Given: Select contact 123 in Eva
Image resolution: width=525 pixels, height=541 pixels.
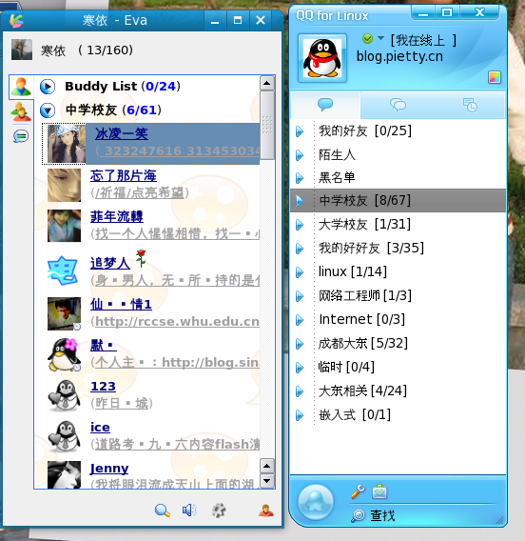Looking at the screenshot, I should (103, 386).
